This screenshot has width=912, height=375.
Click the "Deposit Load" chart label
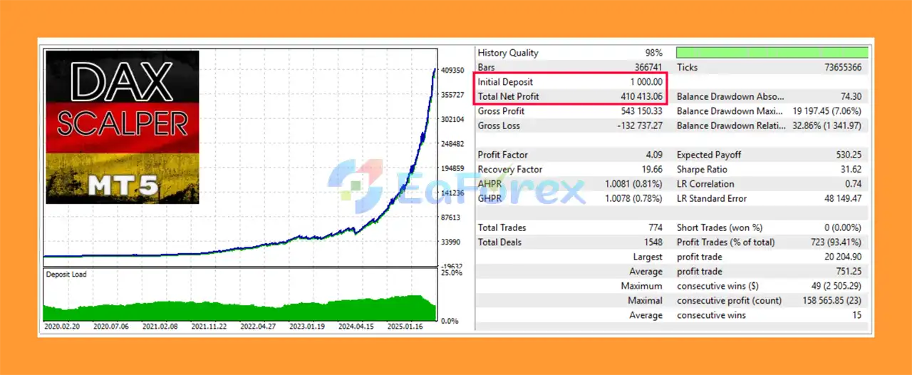tap(66, 274)
